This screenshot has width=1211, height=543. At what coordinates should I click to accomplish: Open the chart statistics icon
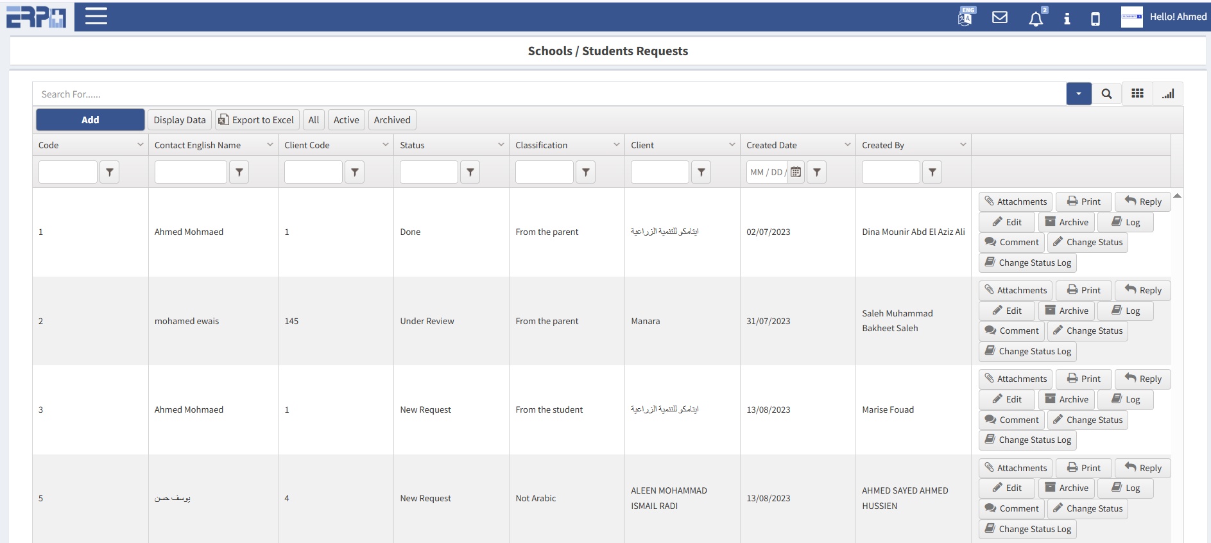pos(1167,94)
